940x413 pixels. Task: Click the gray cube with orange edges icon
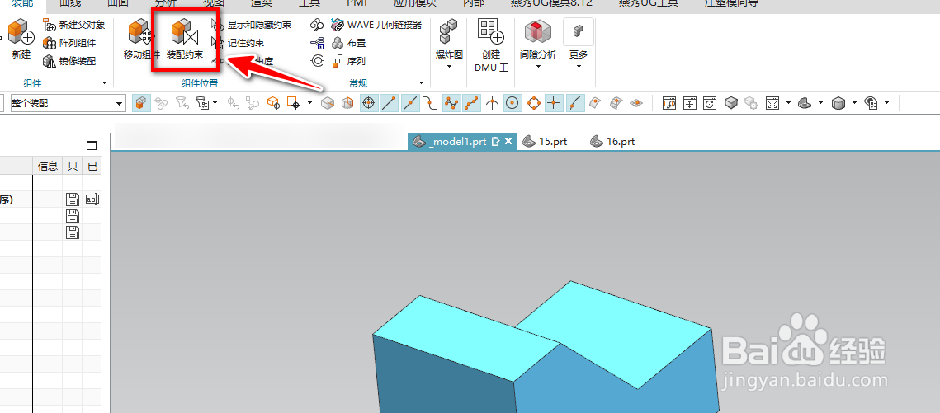click(x=347, y=104)
